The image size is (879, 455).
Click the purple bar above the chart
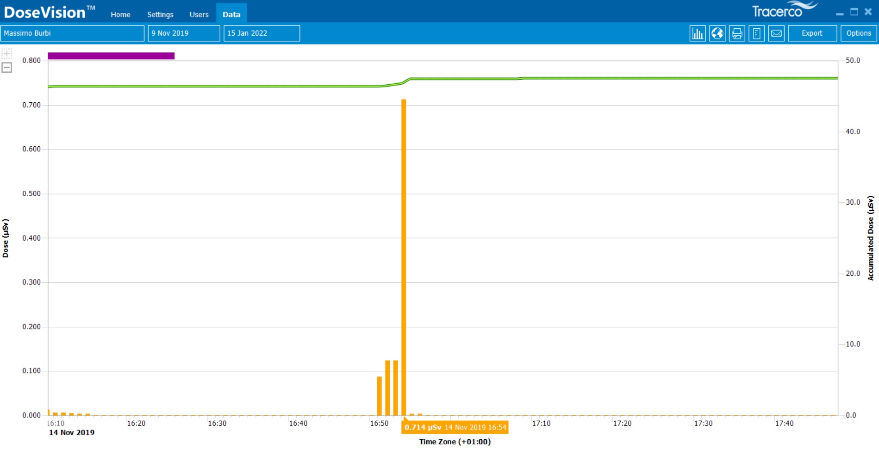(x=111, y=56)
